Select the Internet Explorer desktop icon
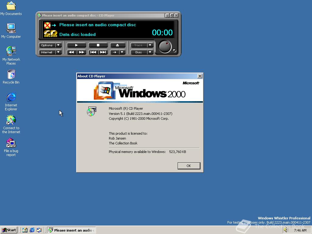The width and height of the screenshot is (312, 234). (x=11, y=101)
